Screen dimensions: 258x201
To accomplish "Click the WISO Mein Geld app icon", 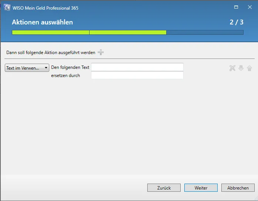I will point(7,8).
